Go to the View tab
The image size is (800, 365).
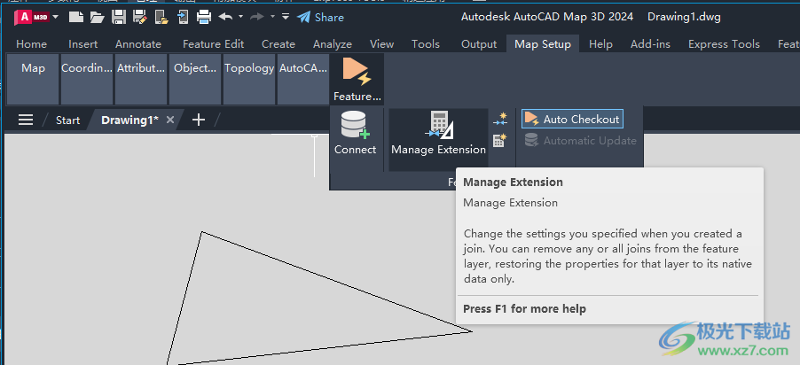pos(381,44)
